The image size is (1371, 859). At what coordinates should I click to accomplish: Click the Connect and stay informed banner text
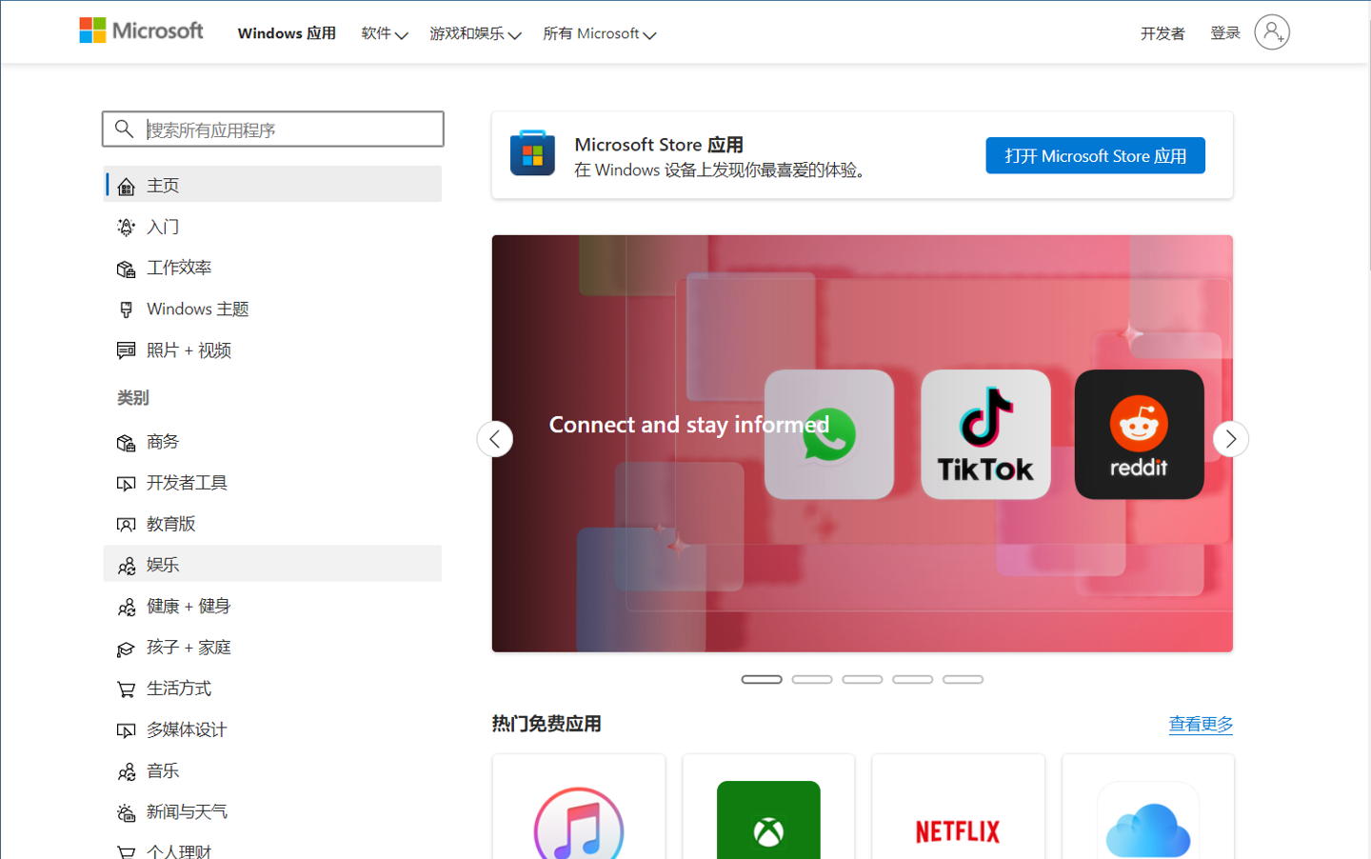point(689,425)
